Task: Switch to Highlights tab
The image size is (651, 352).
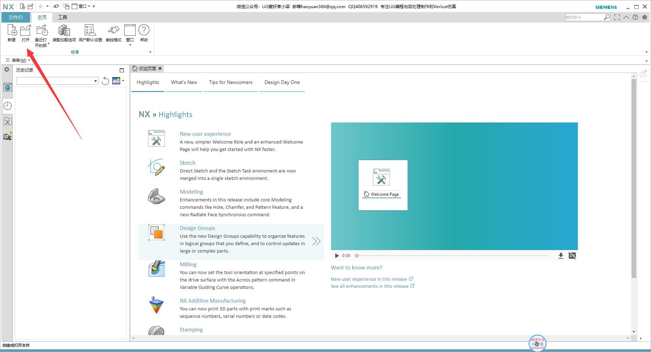Action: (148, 82)
